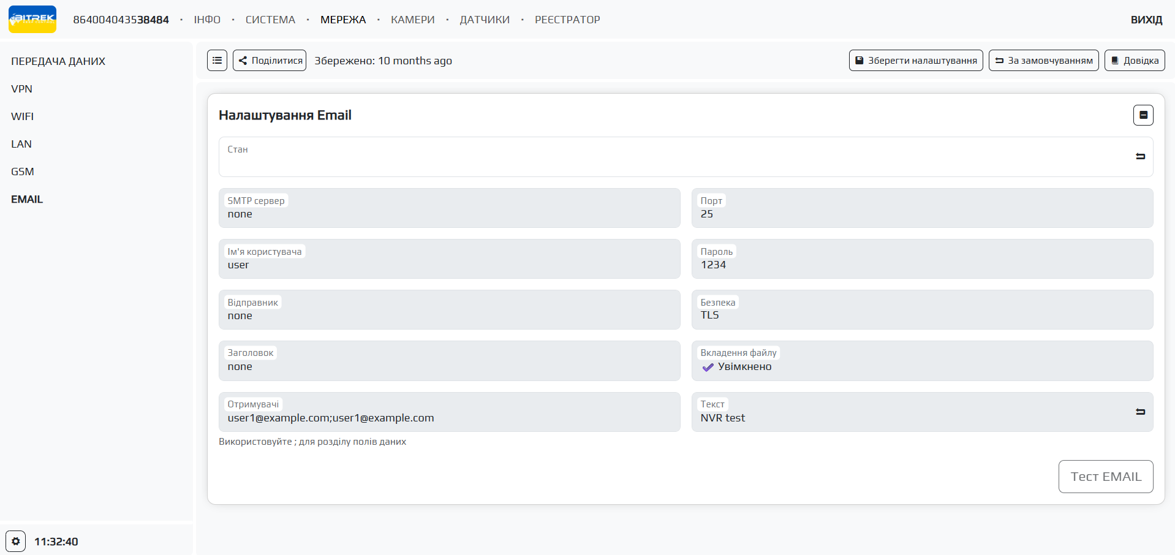This screenshot has height=555, width=1175.
Task: Open the Довідка help button
Action: coord(1134,61)
